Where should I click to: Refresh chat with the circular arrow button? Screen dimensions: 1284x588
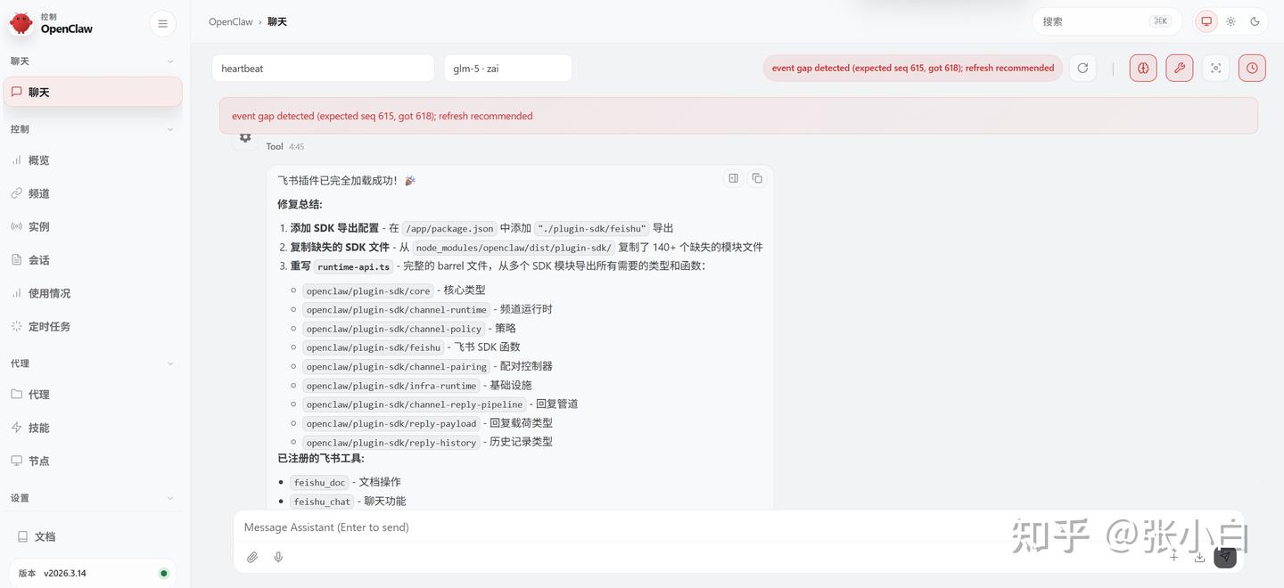pyautogui.click(x=1082, y=68)
